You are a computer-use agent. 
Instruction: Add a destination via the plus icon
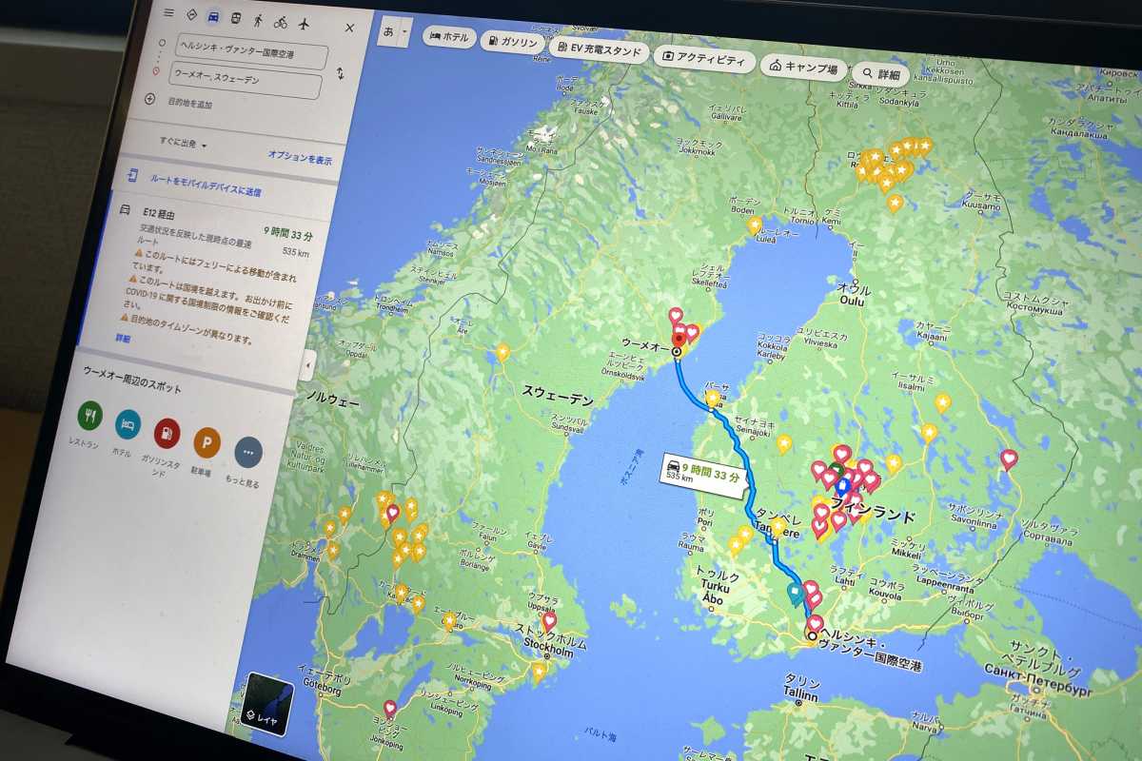(x=149, y=99)
